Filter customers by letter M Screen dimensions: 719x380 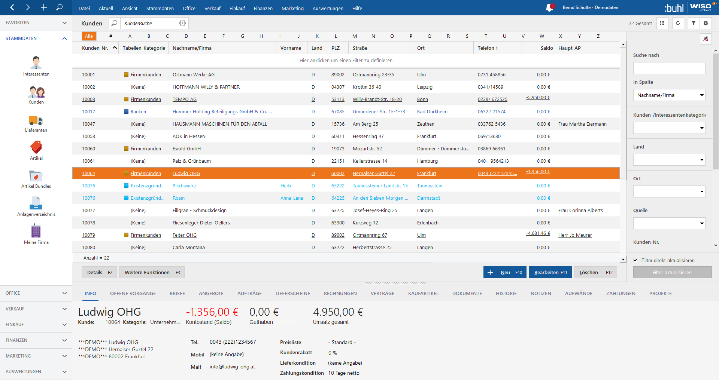[354, 36]
